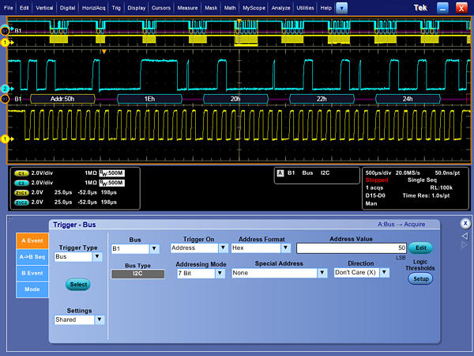The height and width of the screenshot is (356, 474).
Task: Open the Direction dropdown
Action: tap(385, 273)
